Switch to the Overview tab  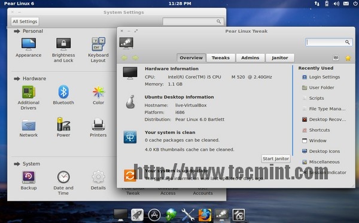pyautogui.click(x=191, y=58)
